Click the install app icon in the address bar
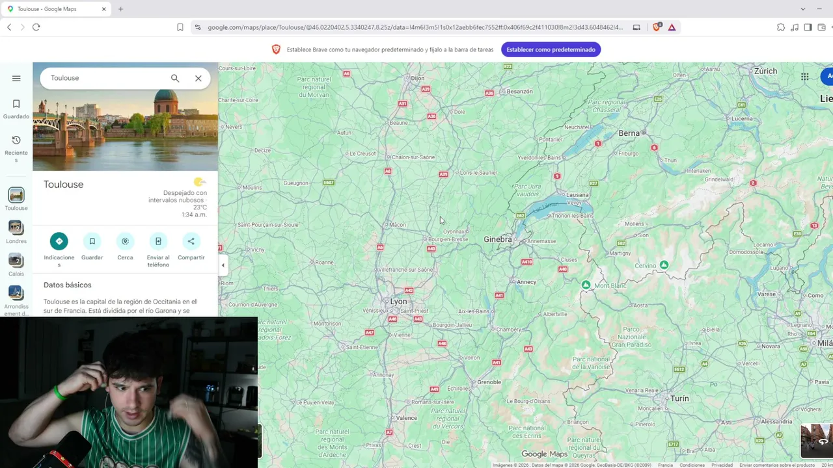833x468 pixels. pos(636,27)
